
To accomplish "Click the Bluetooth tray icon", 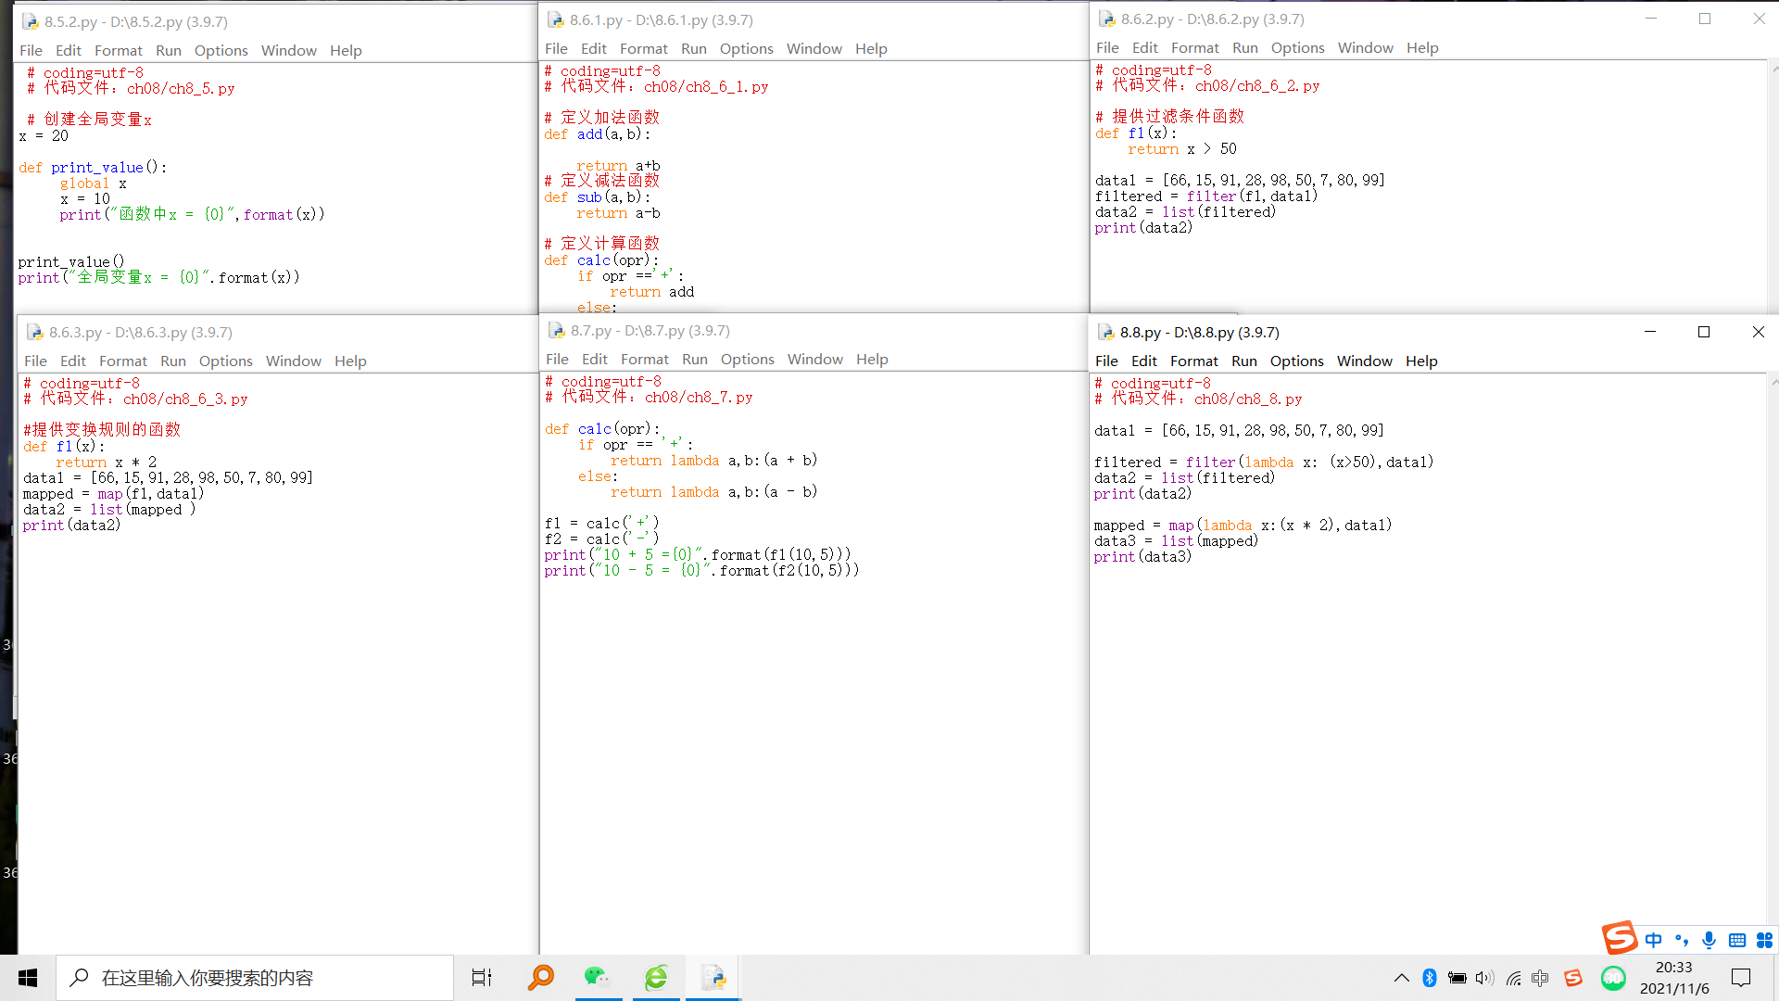I will coord(1429,978).
